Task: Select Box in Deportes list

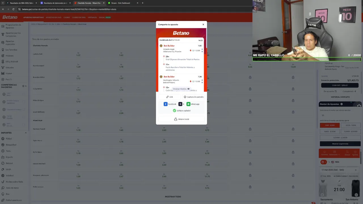Action: pos(8,194)
